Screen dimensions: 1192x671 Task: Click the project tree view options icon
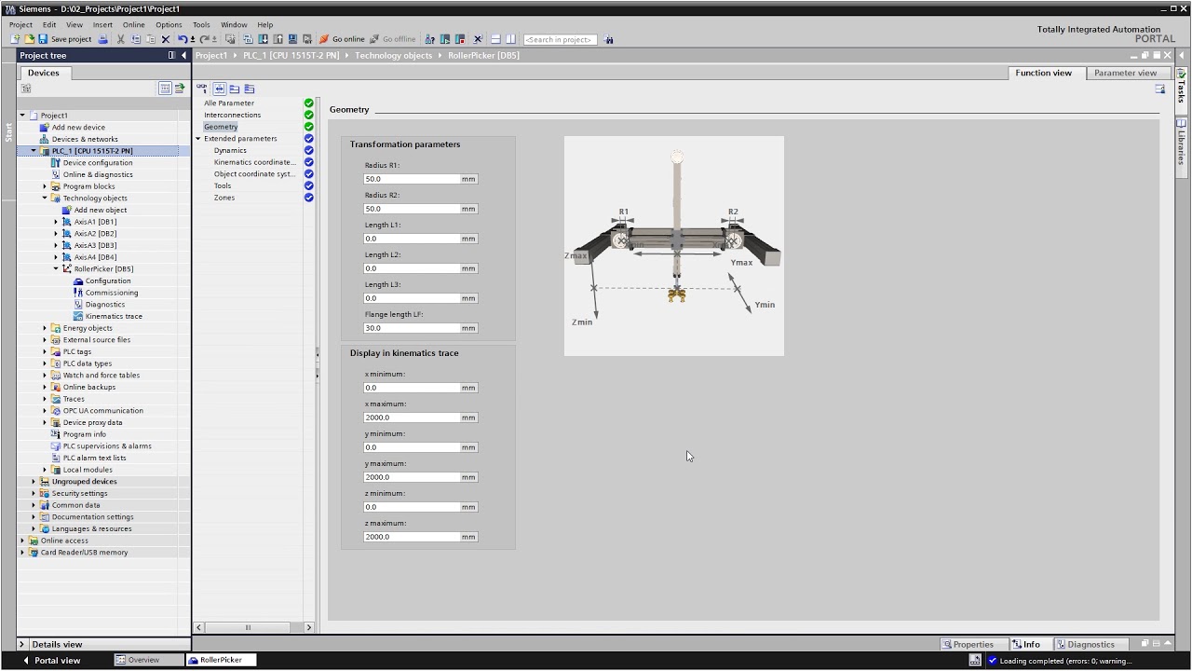pyautogui.click(x=165, y=89)
